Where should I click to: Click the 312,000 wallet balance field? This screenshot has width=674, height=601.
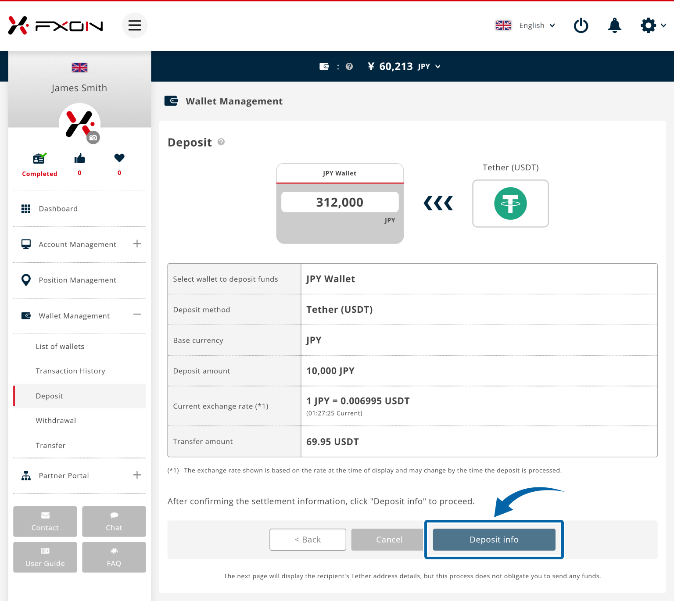(x=340, y=202)
